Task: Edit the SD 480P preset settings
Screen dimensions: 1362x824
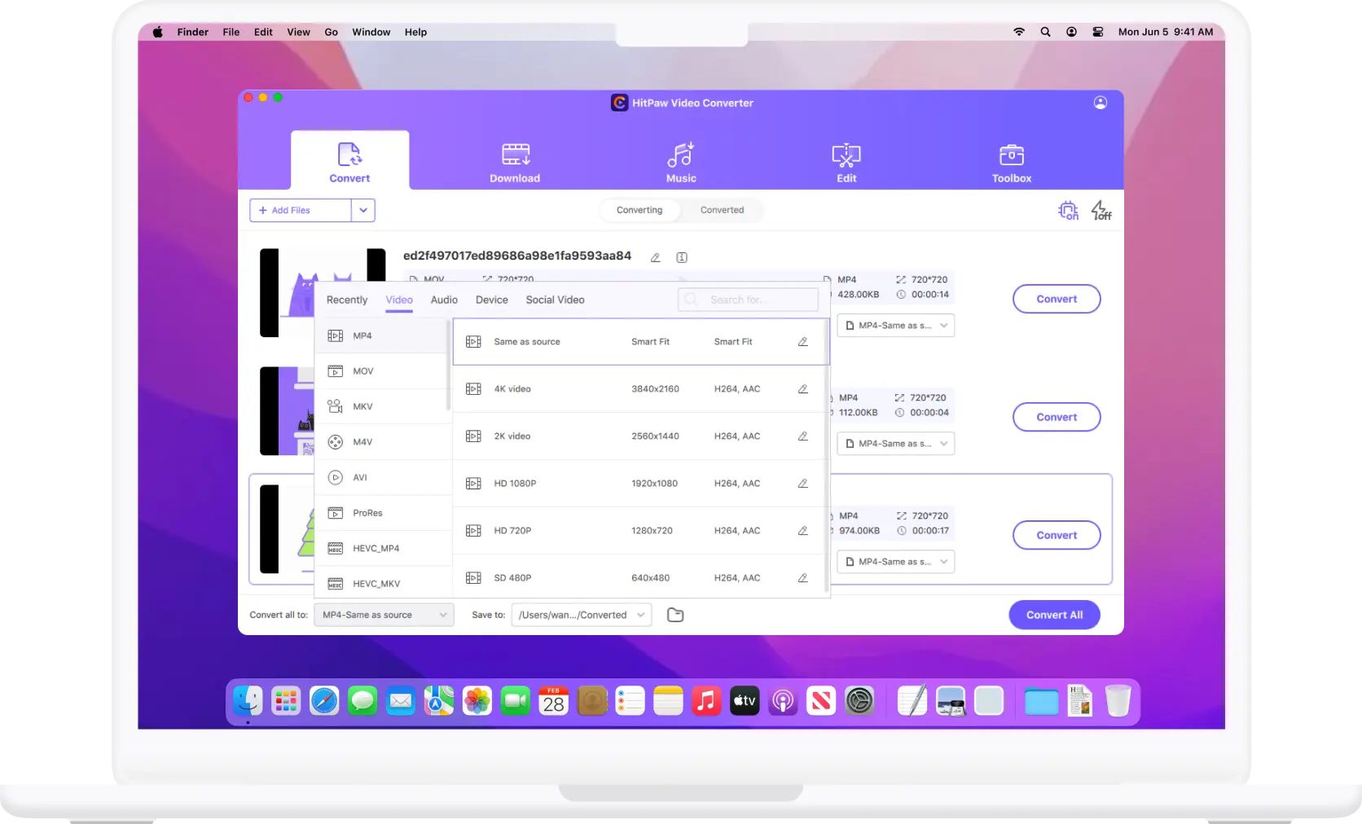Action: pyautogui.click(x=802, y=578)
